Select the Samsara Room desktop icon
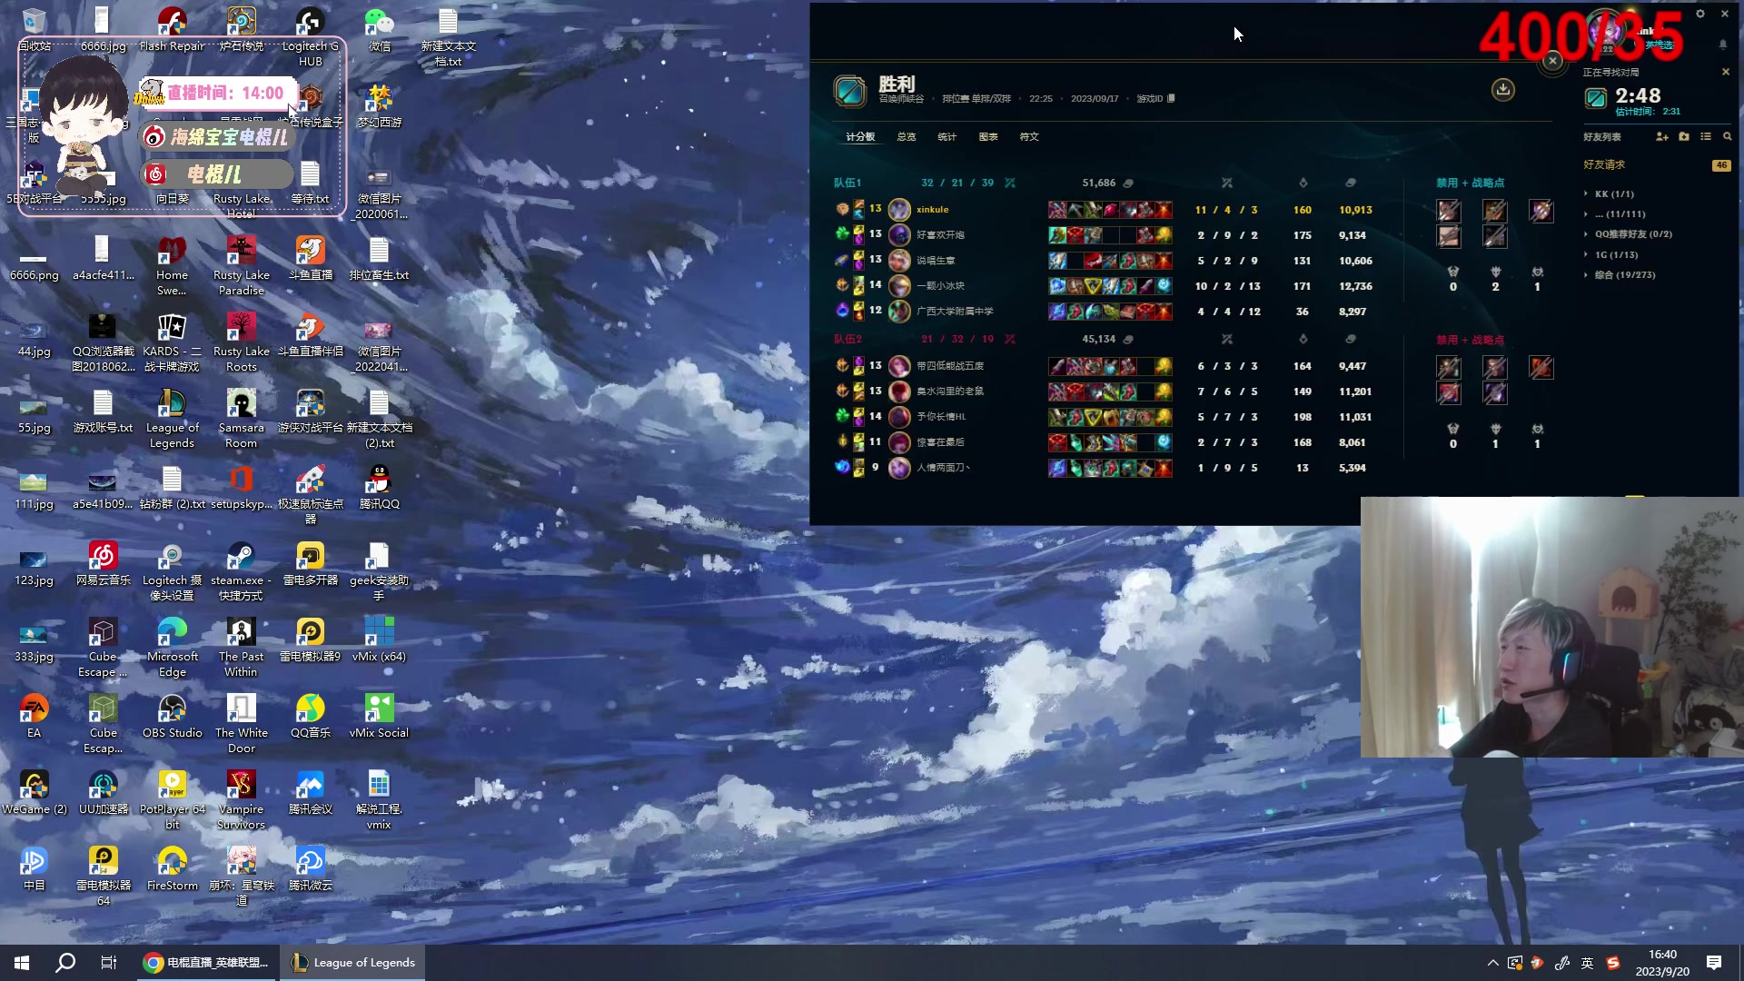The height and width of the screenshot is (981, 1744). coord(241,419)
